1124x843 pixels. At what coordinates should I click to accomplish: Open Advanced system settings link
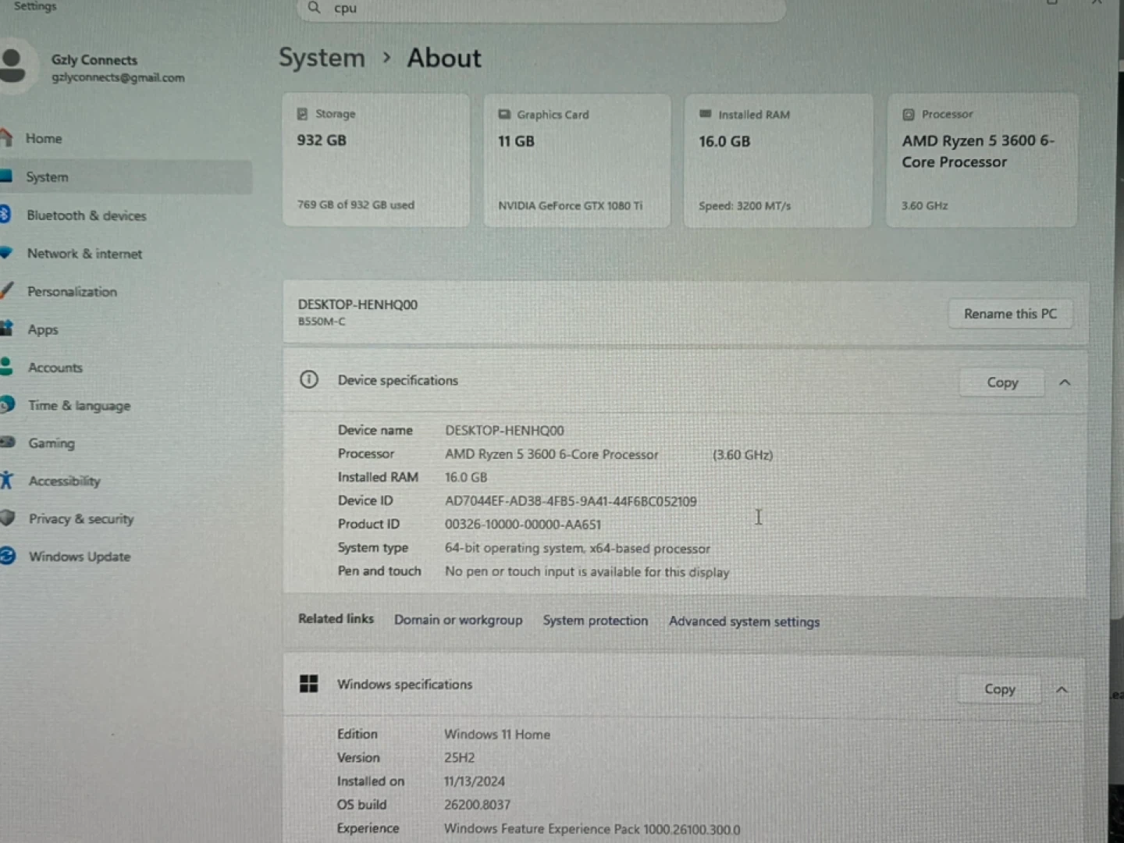[744, 621]
